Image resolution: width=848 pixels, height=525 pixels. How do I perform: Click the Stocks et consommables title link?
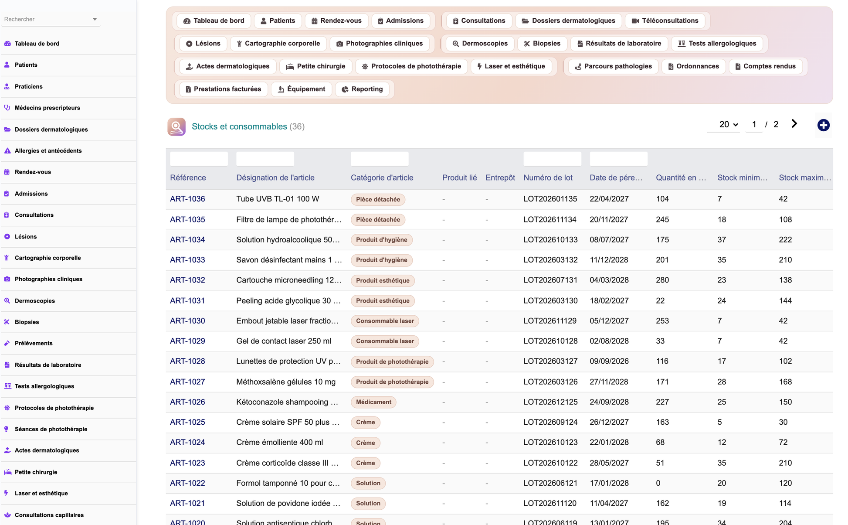pyautogui.click(x=239, y=126)
